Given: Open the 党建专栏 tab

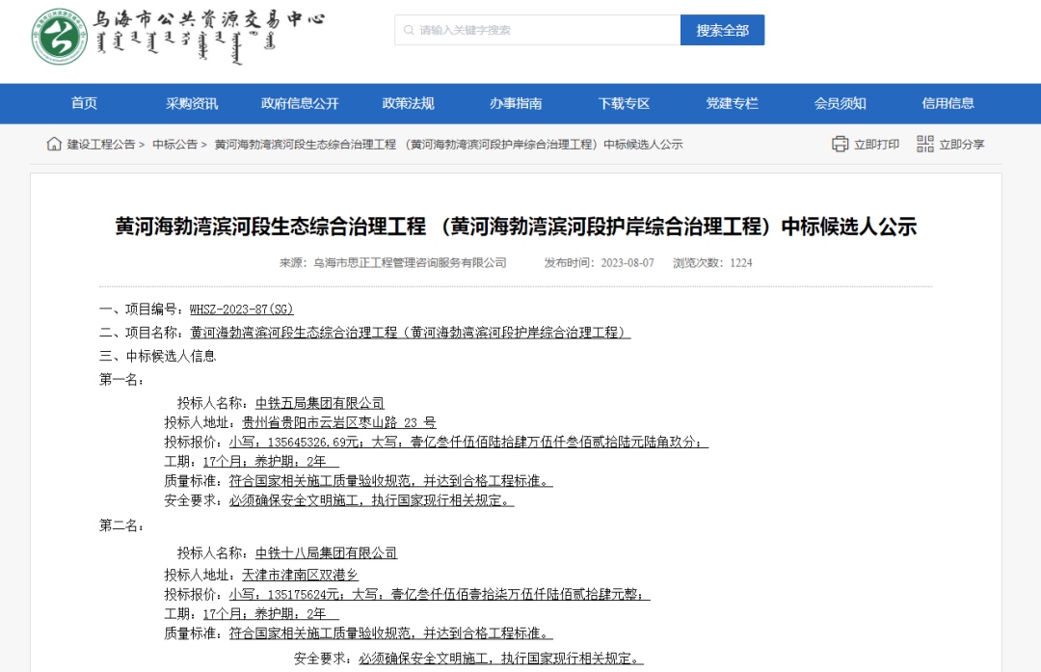Looking at the screenshot, I should click(x=732, y=104).
